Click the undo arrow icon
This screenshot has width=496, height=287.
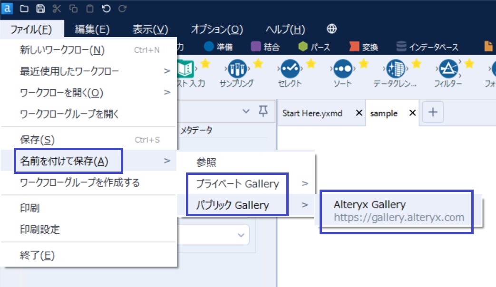point(107,9)
